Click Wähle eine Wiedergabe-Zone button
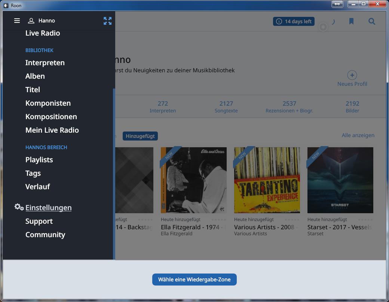389x302 pixels. (194, 280)
